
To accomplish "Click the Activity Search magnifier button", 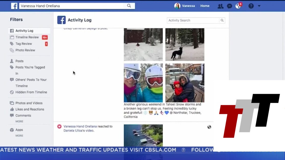I will click(222, 20).
